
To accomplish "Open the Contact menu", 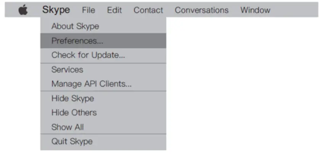I will (148, 10).
